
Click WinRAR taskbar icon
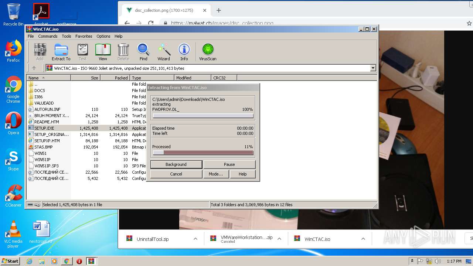pos(91,261)
